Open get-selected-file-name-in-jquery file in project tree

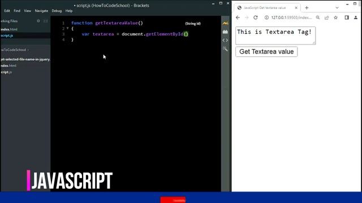pos(25,59)
